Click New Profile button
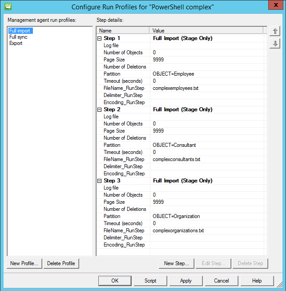The height and width of the screenshot is (291, 286). (x=24, y=263)
